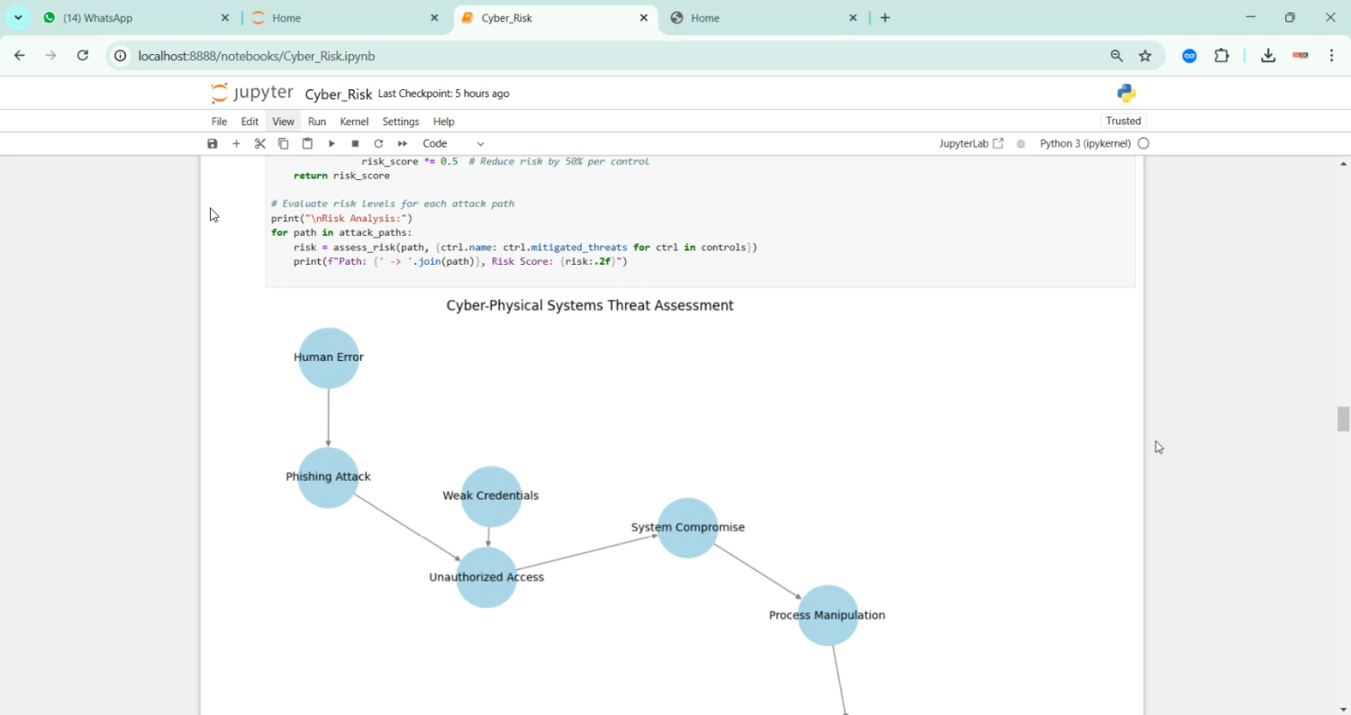Insert a new cell below with plus icon

click(236, 144)
